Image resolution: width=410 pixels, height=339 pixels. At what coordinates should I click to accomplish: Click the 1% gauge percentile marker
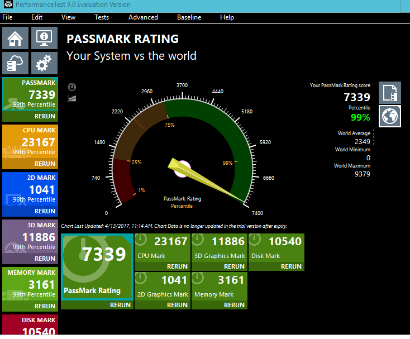point(141,190)
